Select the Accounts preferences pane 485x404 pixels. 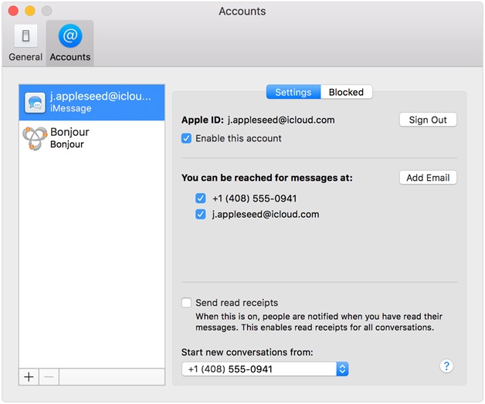coord(70,43)
